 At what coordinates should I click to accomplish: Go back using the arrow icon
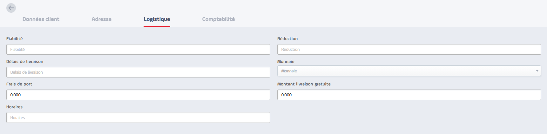pos(11,8)
